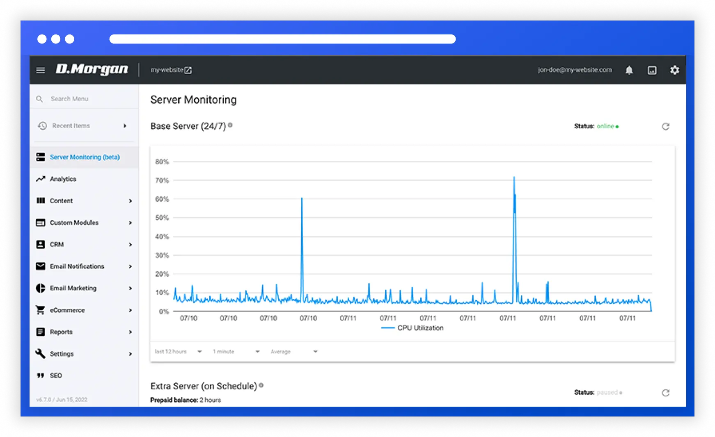Click the browser address bar
Image resolution: width=715 pixels, height=437 pixels.
click(282, 39)
